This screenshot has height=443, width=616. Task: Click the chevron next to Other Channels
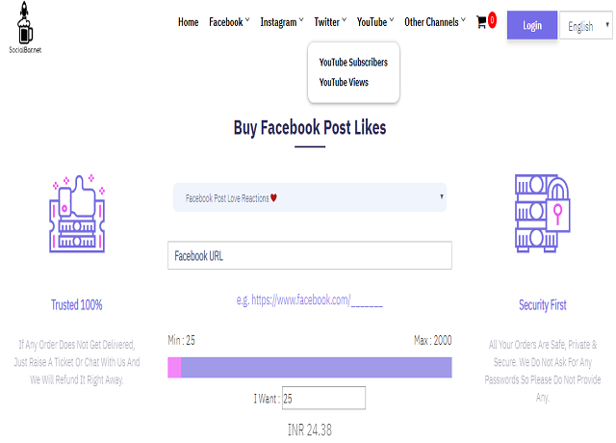tap(463, 19)
